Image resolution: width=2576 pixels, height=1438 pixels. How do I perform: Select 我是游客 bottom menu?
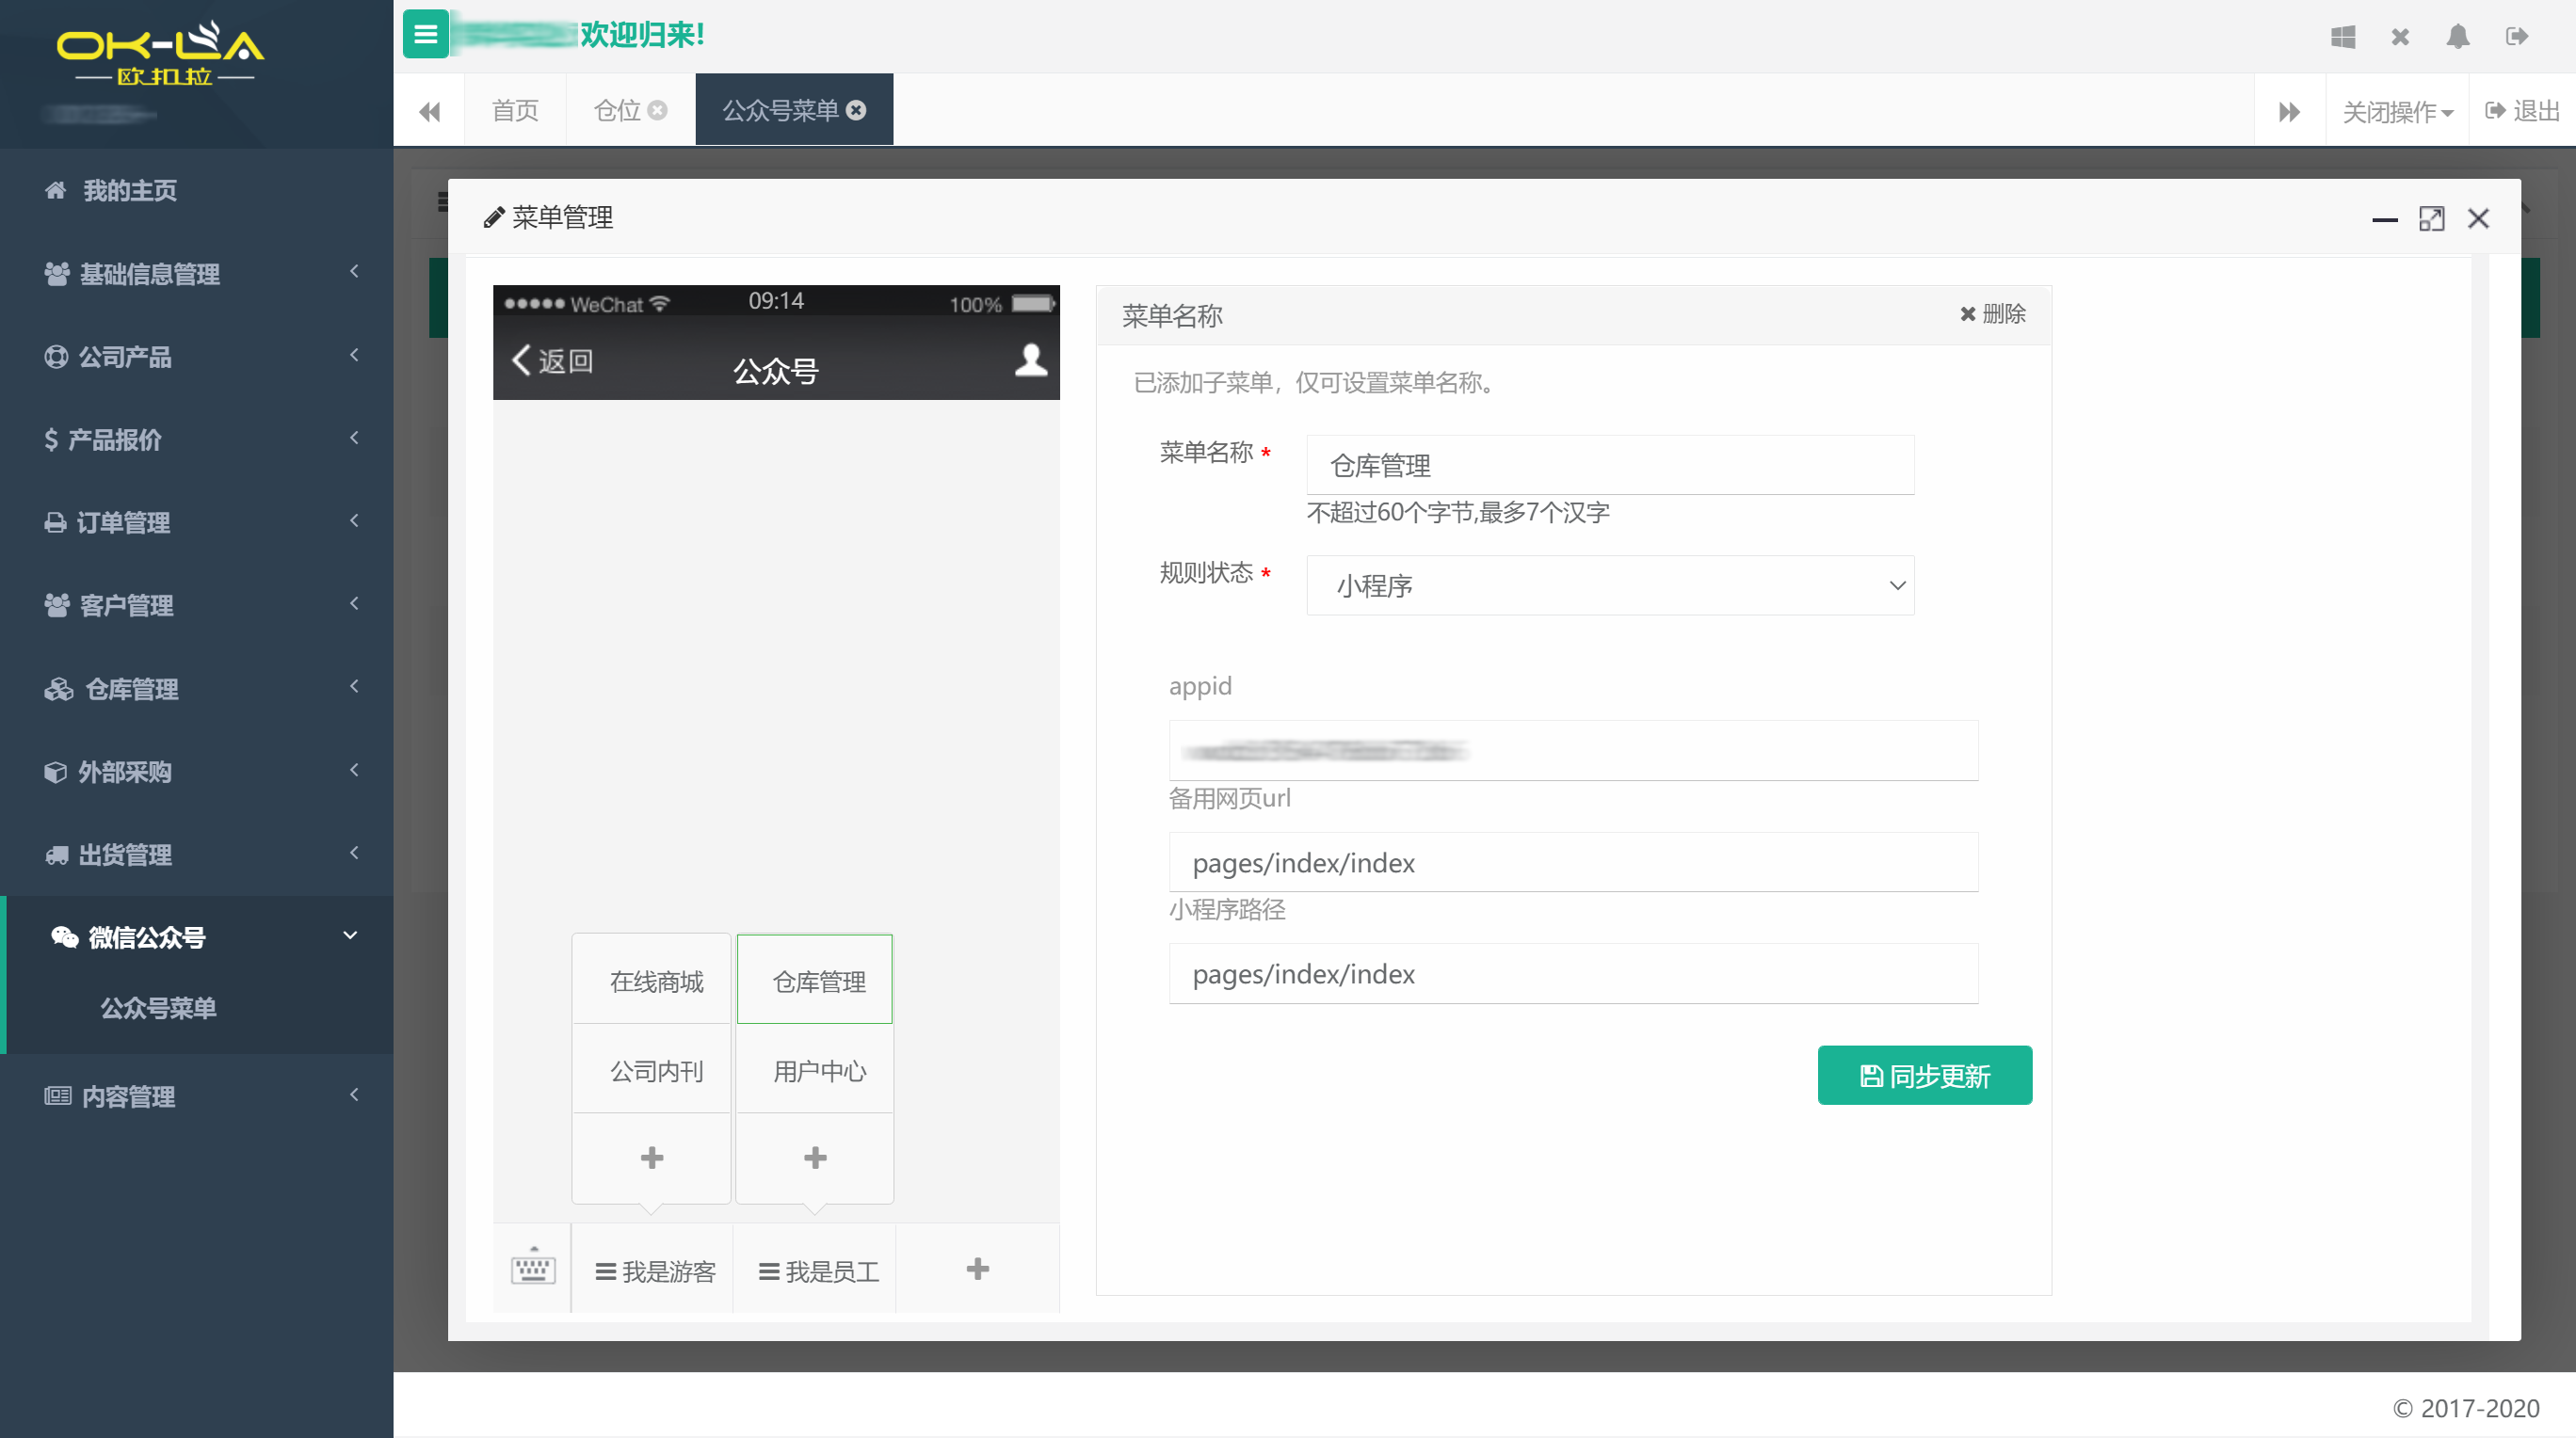point(655,1271)
